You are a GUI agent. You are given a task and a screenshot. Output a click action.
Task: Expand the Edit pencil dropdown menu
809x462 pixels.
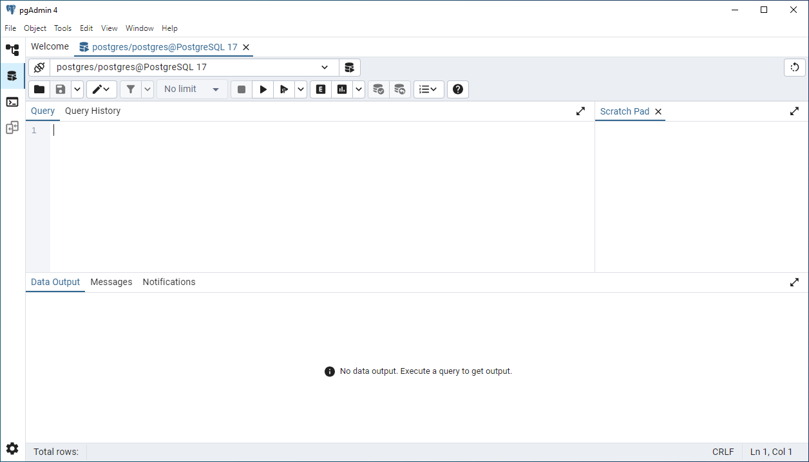click(102, 89)
